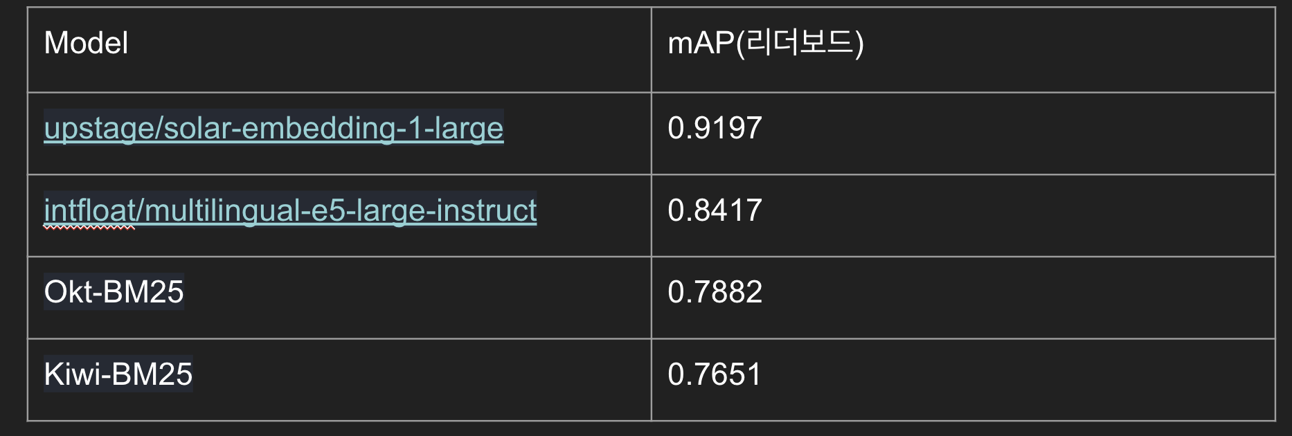Click row border below the Model header
Viewport: 1292px width, 436px height.
[x=339, y=92]
